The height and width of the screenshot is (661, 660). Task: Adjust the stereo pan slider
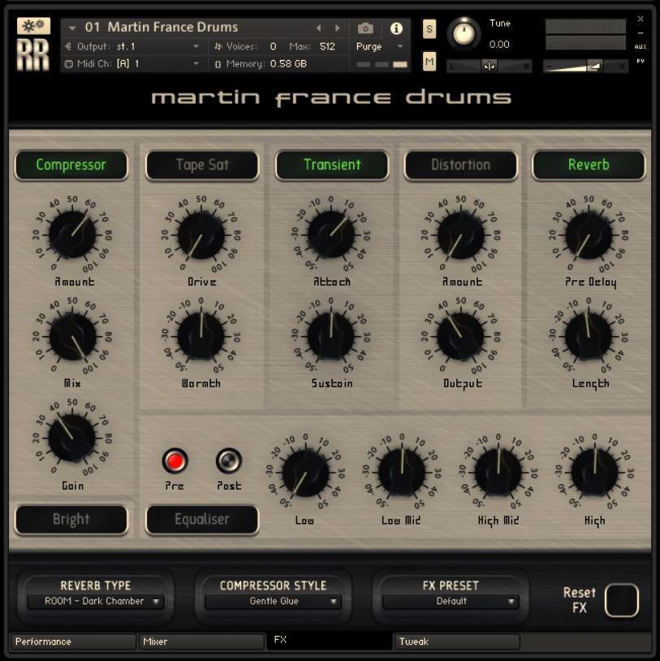coord(489,67)
